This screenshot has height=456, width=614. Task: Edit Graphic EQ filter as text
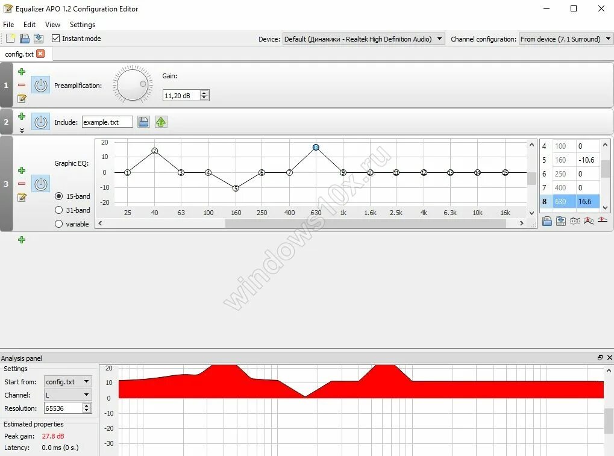tap(22, 197)
